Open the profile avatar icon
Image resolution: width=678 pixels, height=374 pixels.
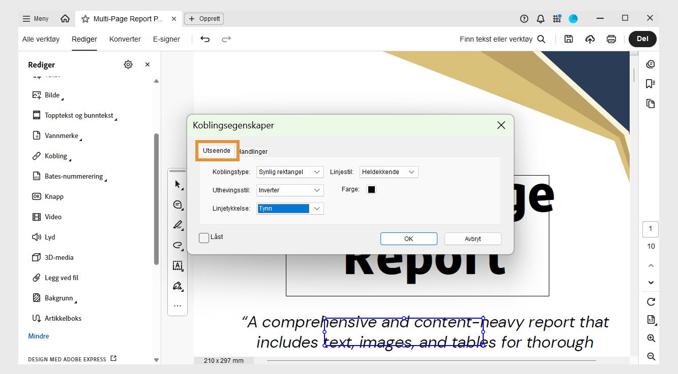tap(573, 19)
